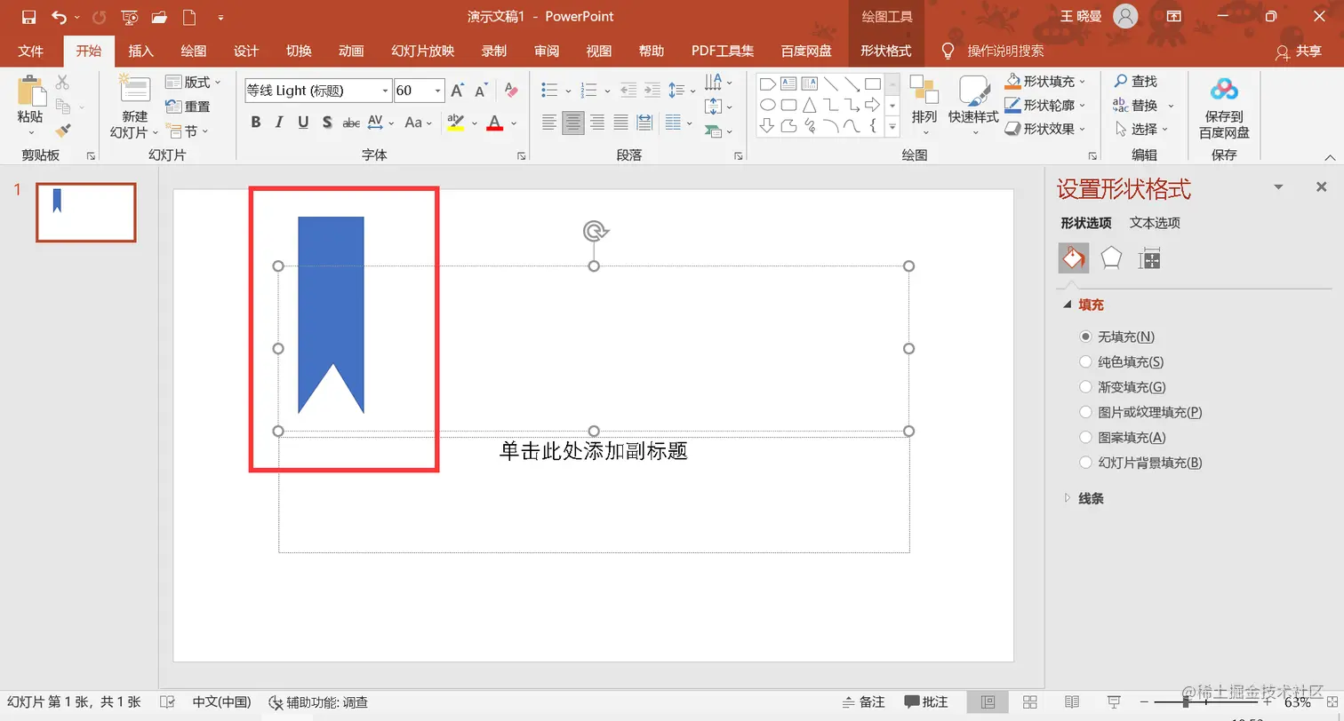This screenshot has height=721, width=1344.
Task: Click the 共享 (Share) button
Action: 1299,51
